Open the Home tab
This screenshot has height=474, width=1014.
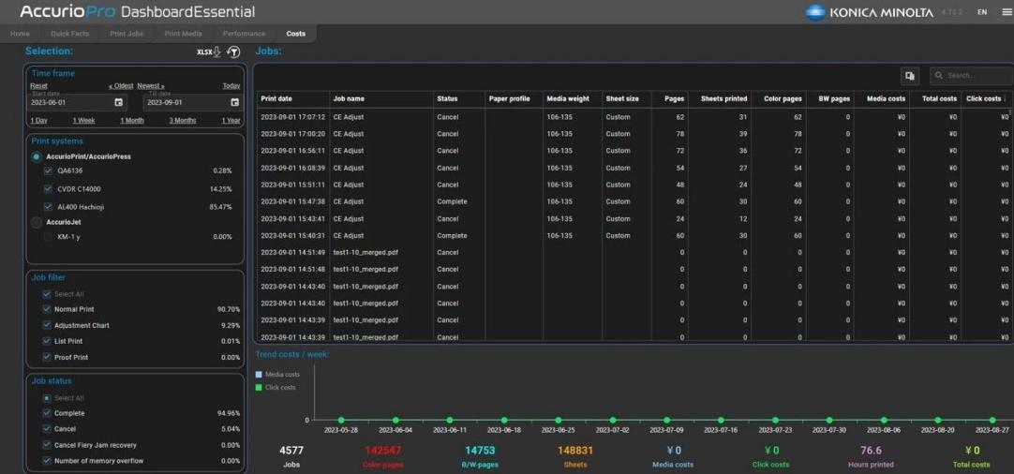[20, 34]
